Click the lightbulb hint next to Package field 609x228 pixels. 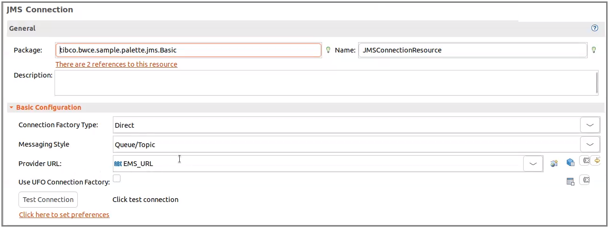pyautogui.click(x=328, y=50)
